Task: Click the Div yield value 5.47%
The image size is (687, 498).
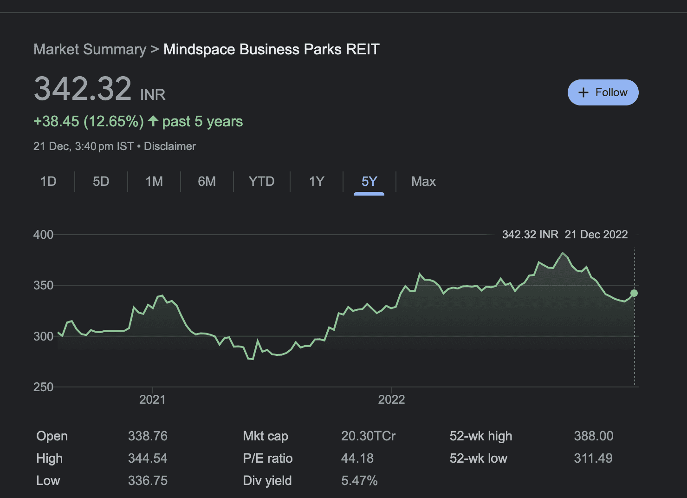Action: click(360, 480)
